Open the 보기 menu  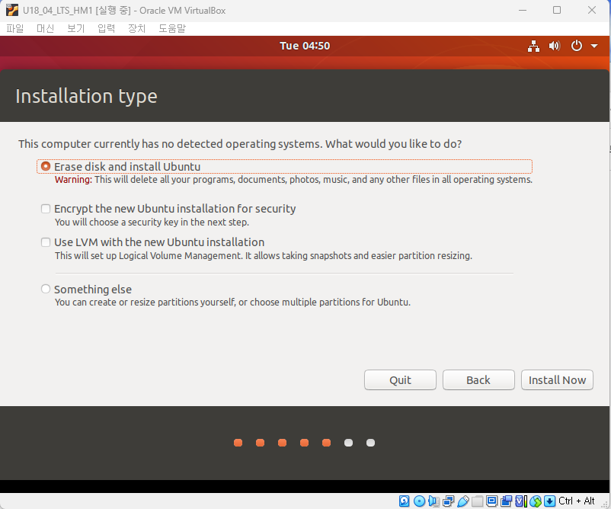[75, 28]
